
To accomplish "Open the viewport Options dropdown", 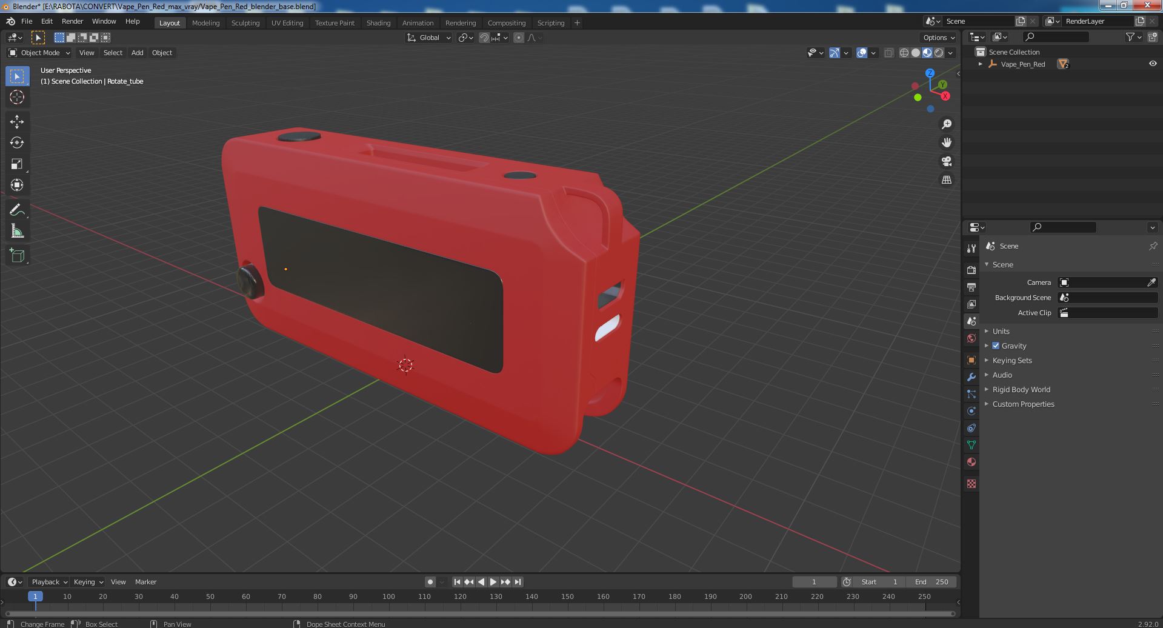I will pos(939,38).
